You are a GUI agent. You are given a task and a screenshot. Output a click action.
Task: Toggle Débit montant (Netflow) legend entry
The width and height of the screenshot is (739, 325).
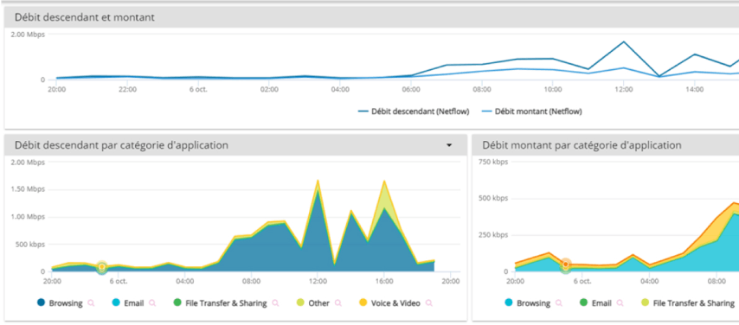pos(532,112)
